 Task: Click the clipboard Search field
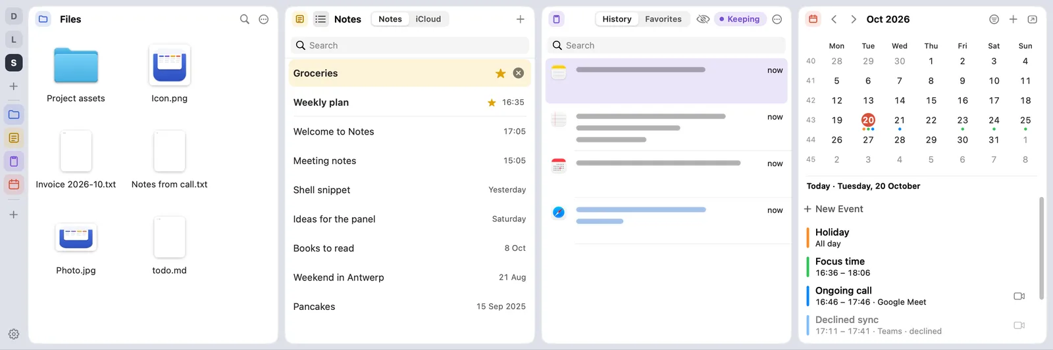click(666, 45)
